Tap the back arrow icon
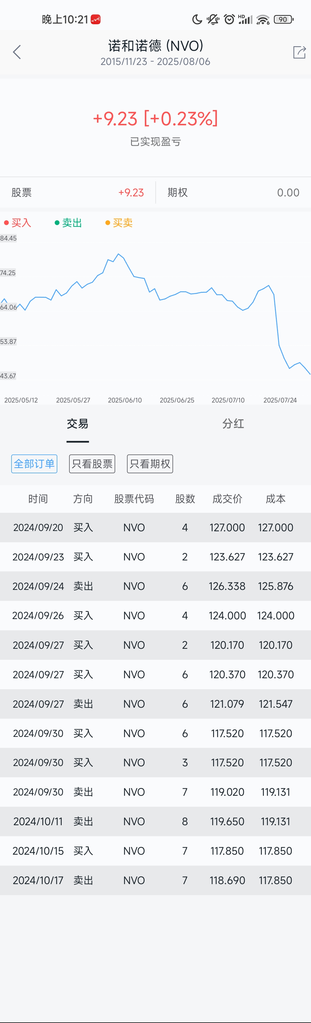This screenshot has height=1023, width=311. point(17,52)
